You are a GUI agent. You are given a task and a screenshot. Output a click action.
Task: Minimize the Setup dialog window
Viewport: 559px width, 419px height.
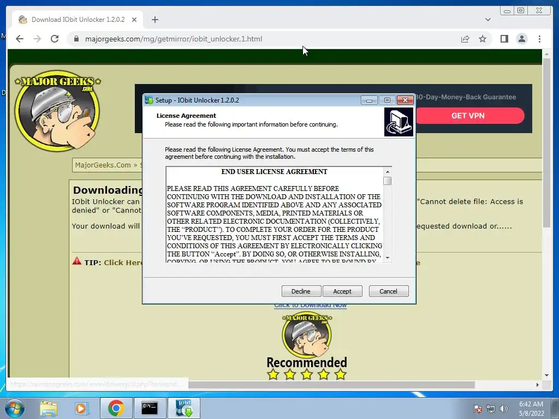click(369, 100)
